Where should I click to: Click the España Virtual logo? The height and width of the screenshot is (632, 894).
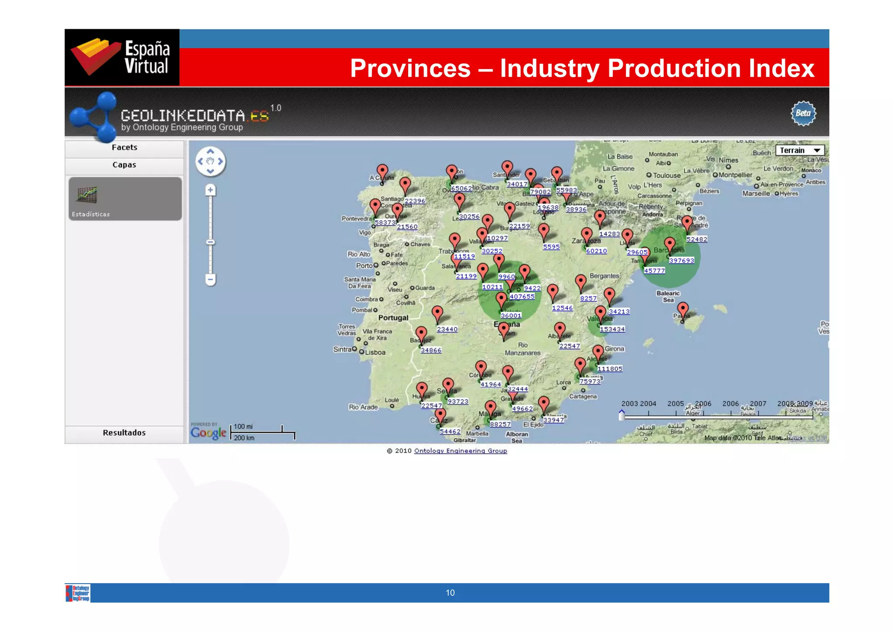(x=122, y=57)
